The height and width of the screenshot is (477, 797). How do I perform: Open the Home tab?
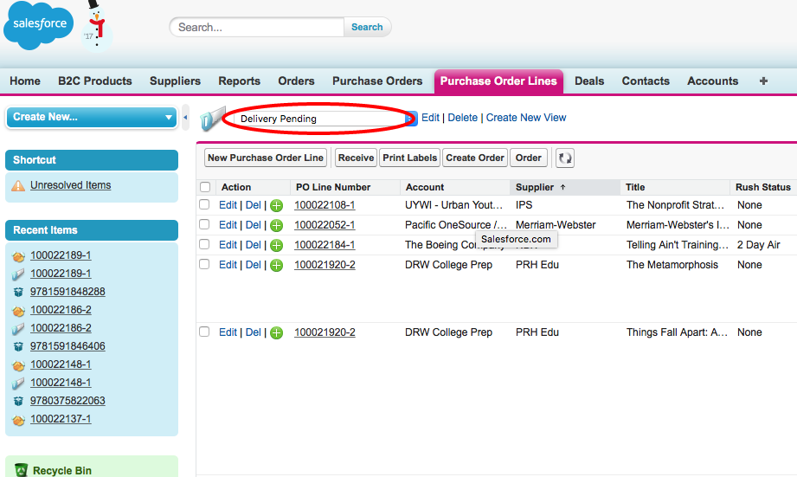25,81
